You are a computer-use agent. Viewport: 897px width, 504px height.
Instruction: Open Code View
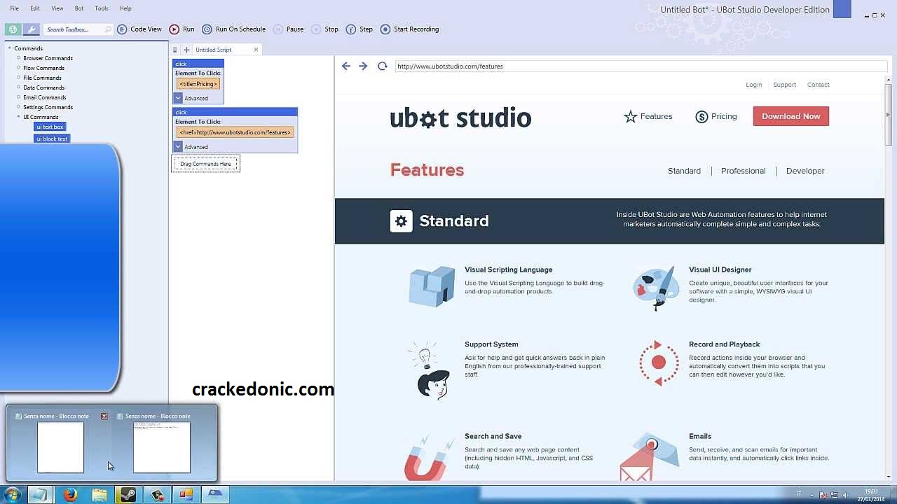click(x=139, y=29)
